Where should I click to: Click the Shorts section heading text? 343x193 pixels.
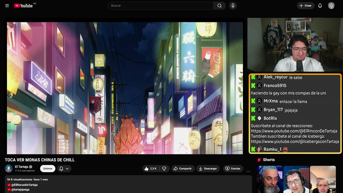tap(269, 160)
